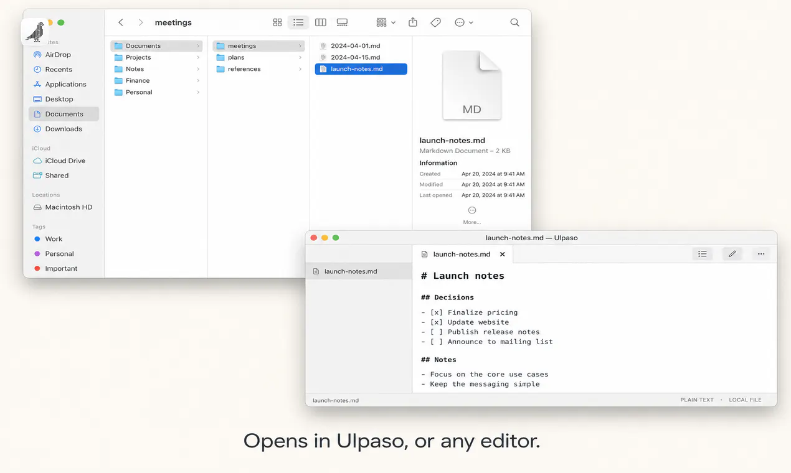Click PLAIN TEXT in Ulpaso status bar
Image resolution: width=791 pixels, height=473 pixels.
coord(697,400)
